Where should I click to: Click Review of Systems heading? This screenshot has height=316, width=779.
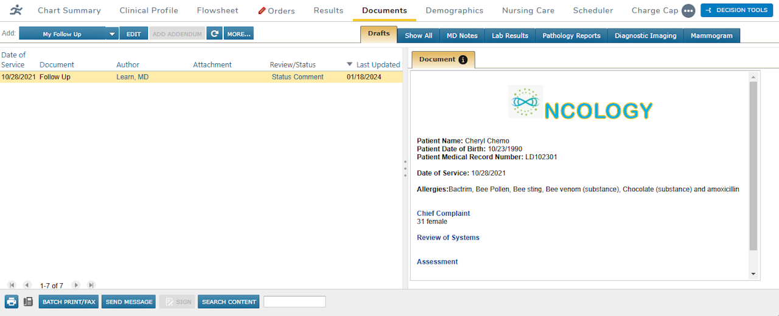point(448,238)
